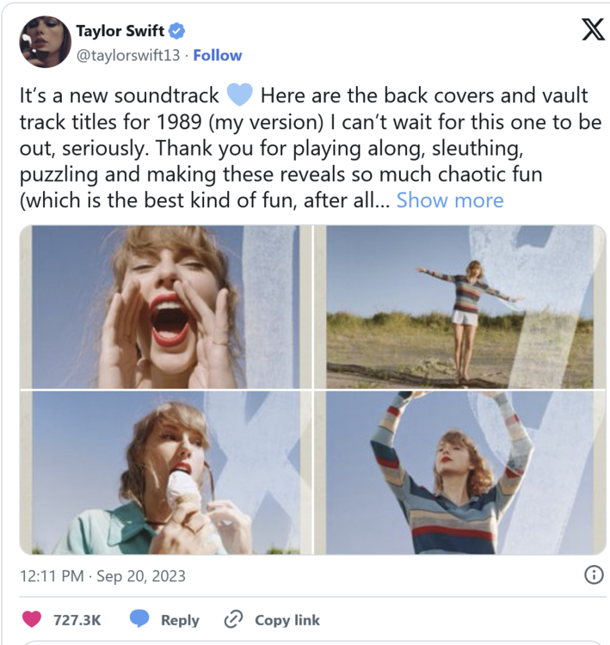
Task: Open the info circle icon
Action: click(x=593, y=575)
